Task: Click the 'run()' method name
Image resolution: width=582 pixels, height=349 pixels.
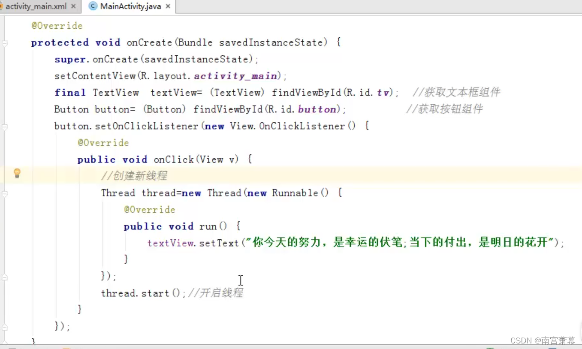Action: tap(213, 226)
